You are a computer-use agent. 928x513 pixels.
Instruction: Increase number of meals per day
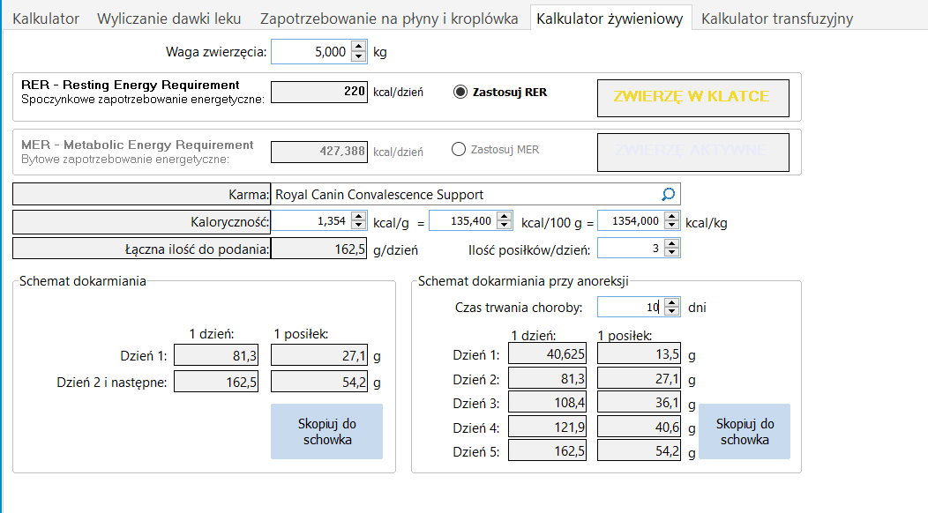pyautogui.click(x=671, y=244)
